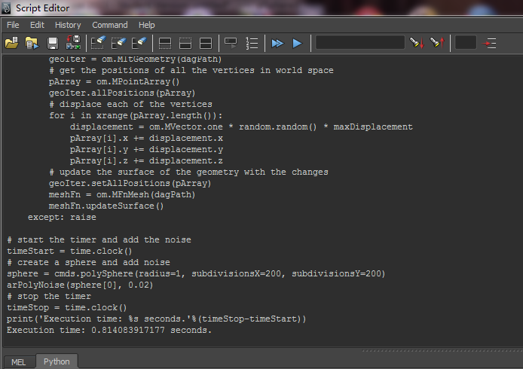Click the Go to Line number field
This screenshot has height=369, width=523.
(x=465, y=43)
